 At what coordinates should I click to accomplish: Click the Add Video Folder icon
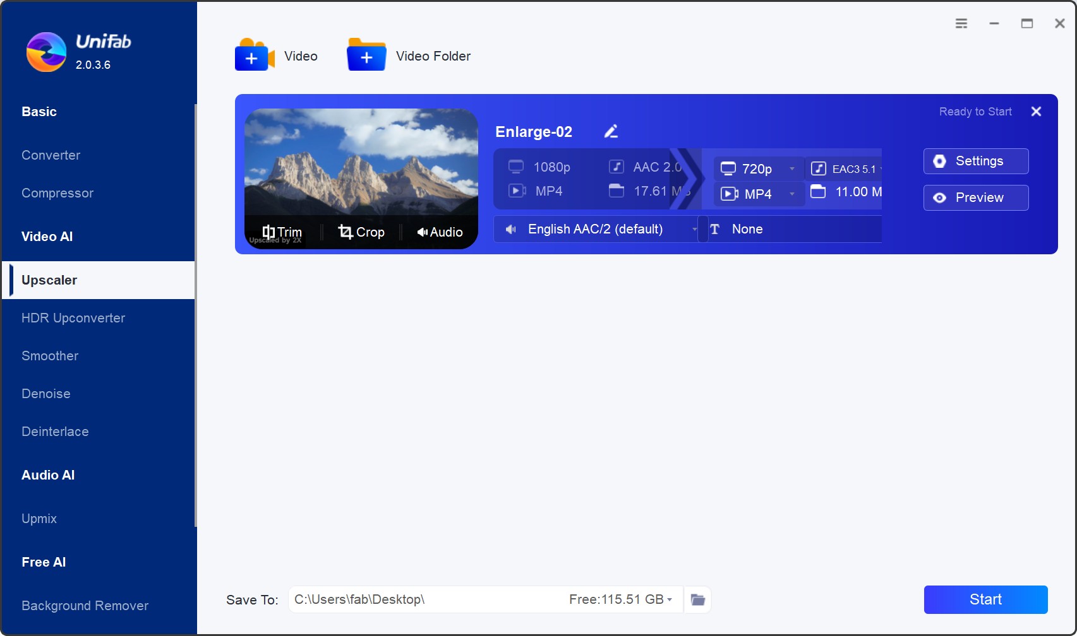[x=366, y=55]
